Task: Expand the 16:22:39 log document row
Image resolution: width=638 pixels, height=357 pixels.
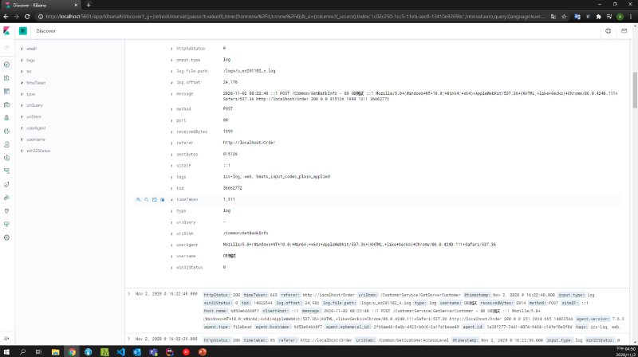Action: 130,339
